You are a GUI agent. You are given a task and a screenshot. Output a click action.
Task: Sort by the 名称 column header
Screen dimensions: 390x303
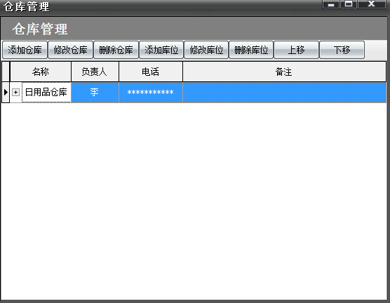point(41,72)
